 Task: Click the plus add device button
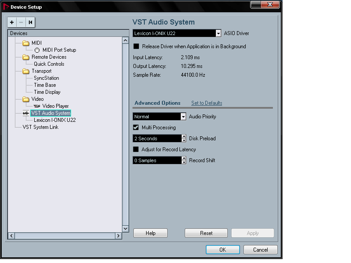coord(12,22)
